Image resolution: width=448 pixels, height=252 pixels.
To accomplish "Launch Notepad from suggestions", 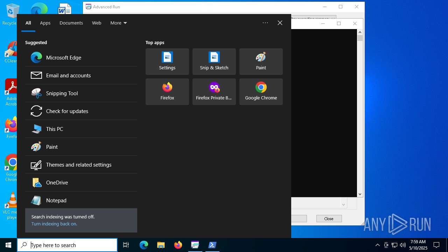I will tap(81, 200).
